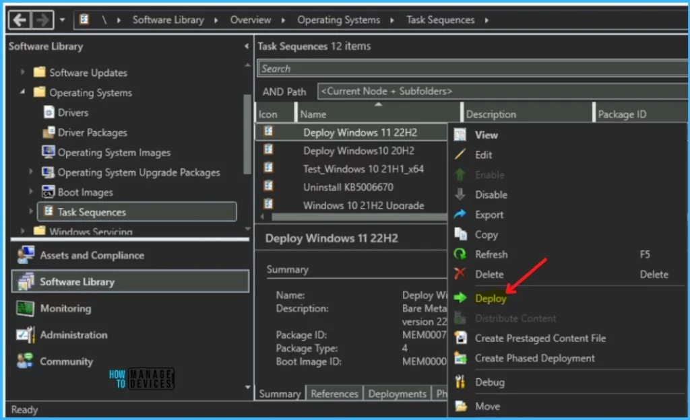
Task: Open the Current Node + Subfolders path dropdown
Action: [x=503, y=92]
